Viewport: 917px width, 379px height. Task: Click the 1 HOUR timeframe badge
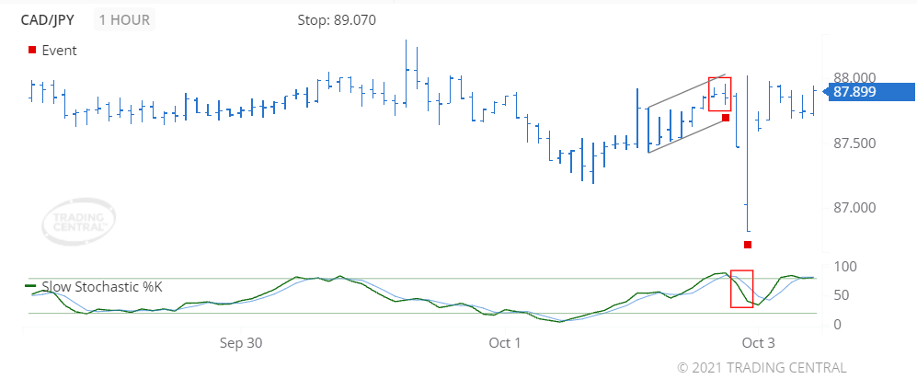(x=124, y=20)
